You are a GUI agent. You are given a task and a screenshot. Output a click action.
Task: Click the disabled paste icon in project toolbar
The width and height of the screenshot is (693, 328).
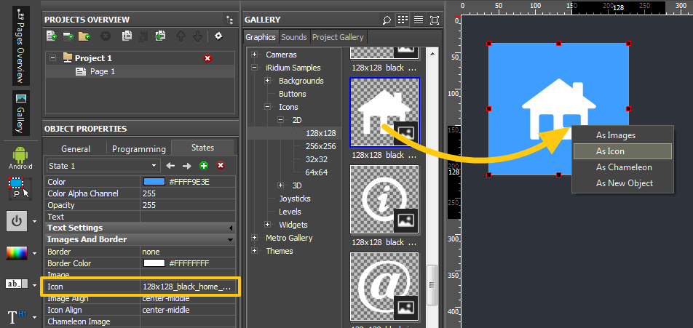pos(143,36)
